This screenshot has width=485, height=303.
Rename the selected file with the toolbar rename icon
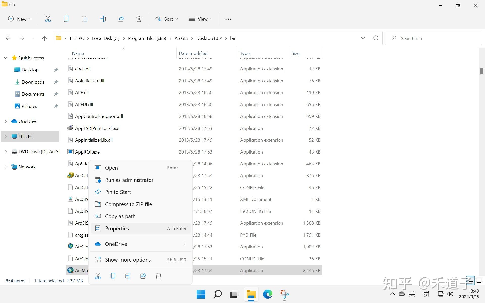[x=102, y=19]
